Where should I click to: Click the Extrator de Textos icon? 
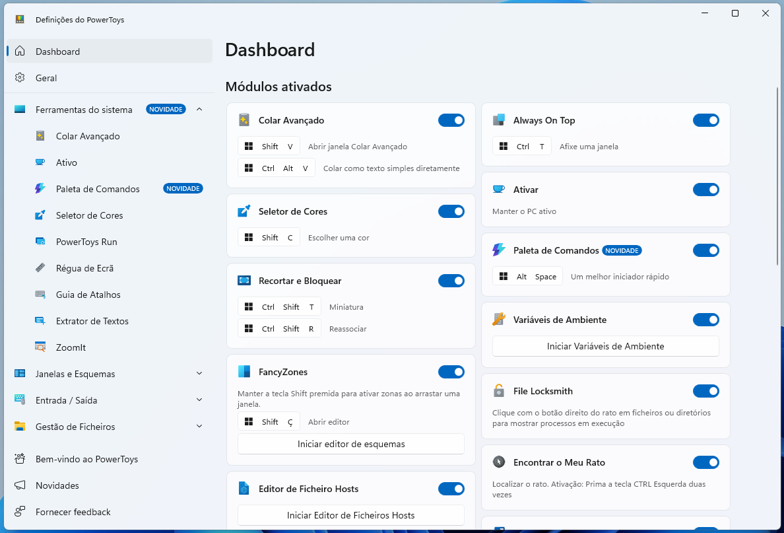[x=40, y=321]
